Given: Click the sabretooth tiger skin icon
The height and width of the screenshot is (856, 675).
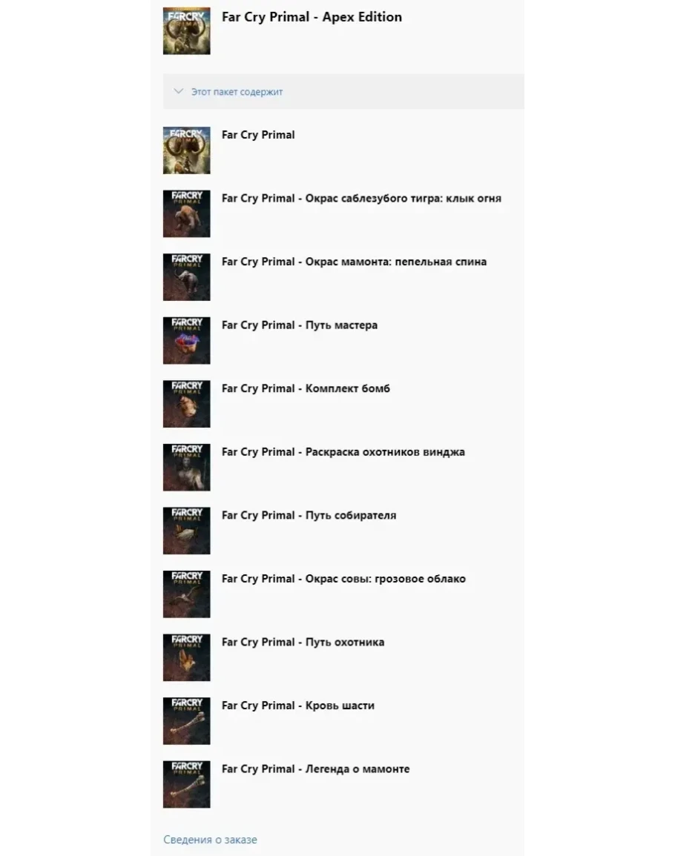Looking at the screenshot, I should tap(186, 214).
